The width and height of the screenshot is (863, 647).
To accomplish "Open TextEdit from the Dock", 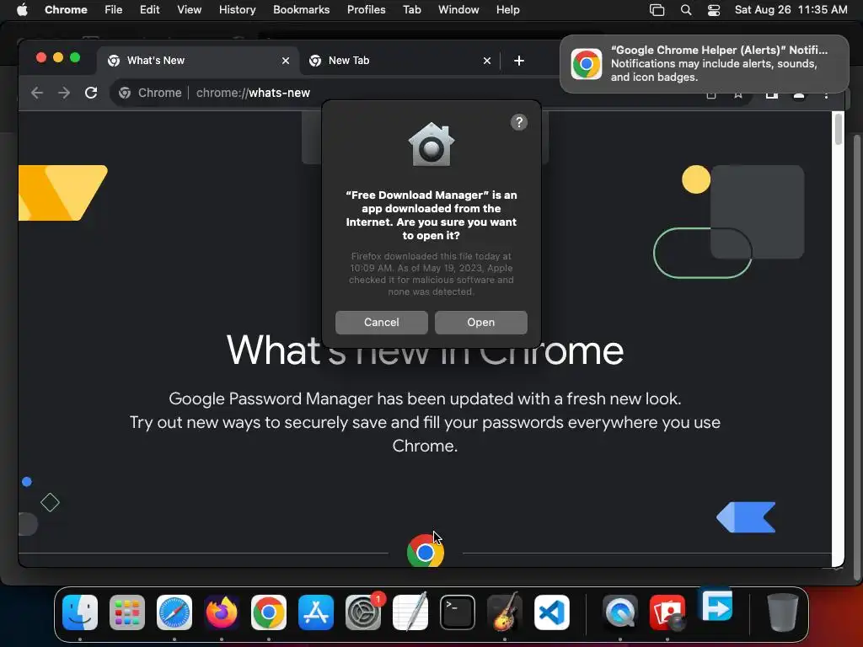I will tap(410, 612).
